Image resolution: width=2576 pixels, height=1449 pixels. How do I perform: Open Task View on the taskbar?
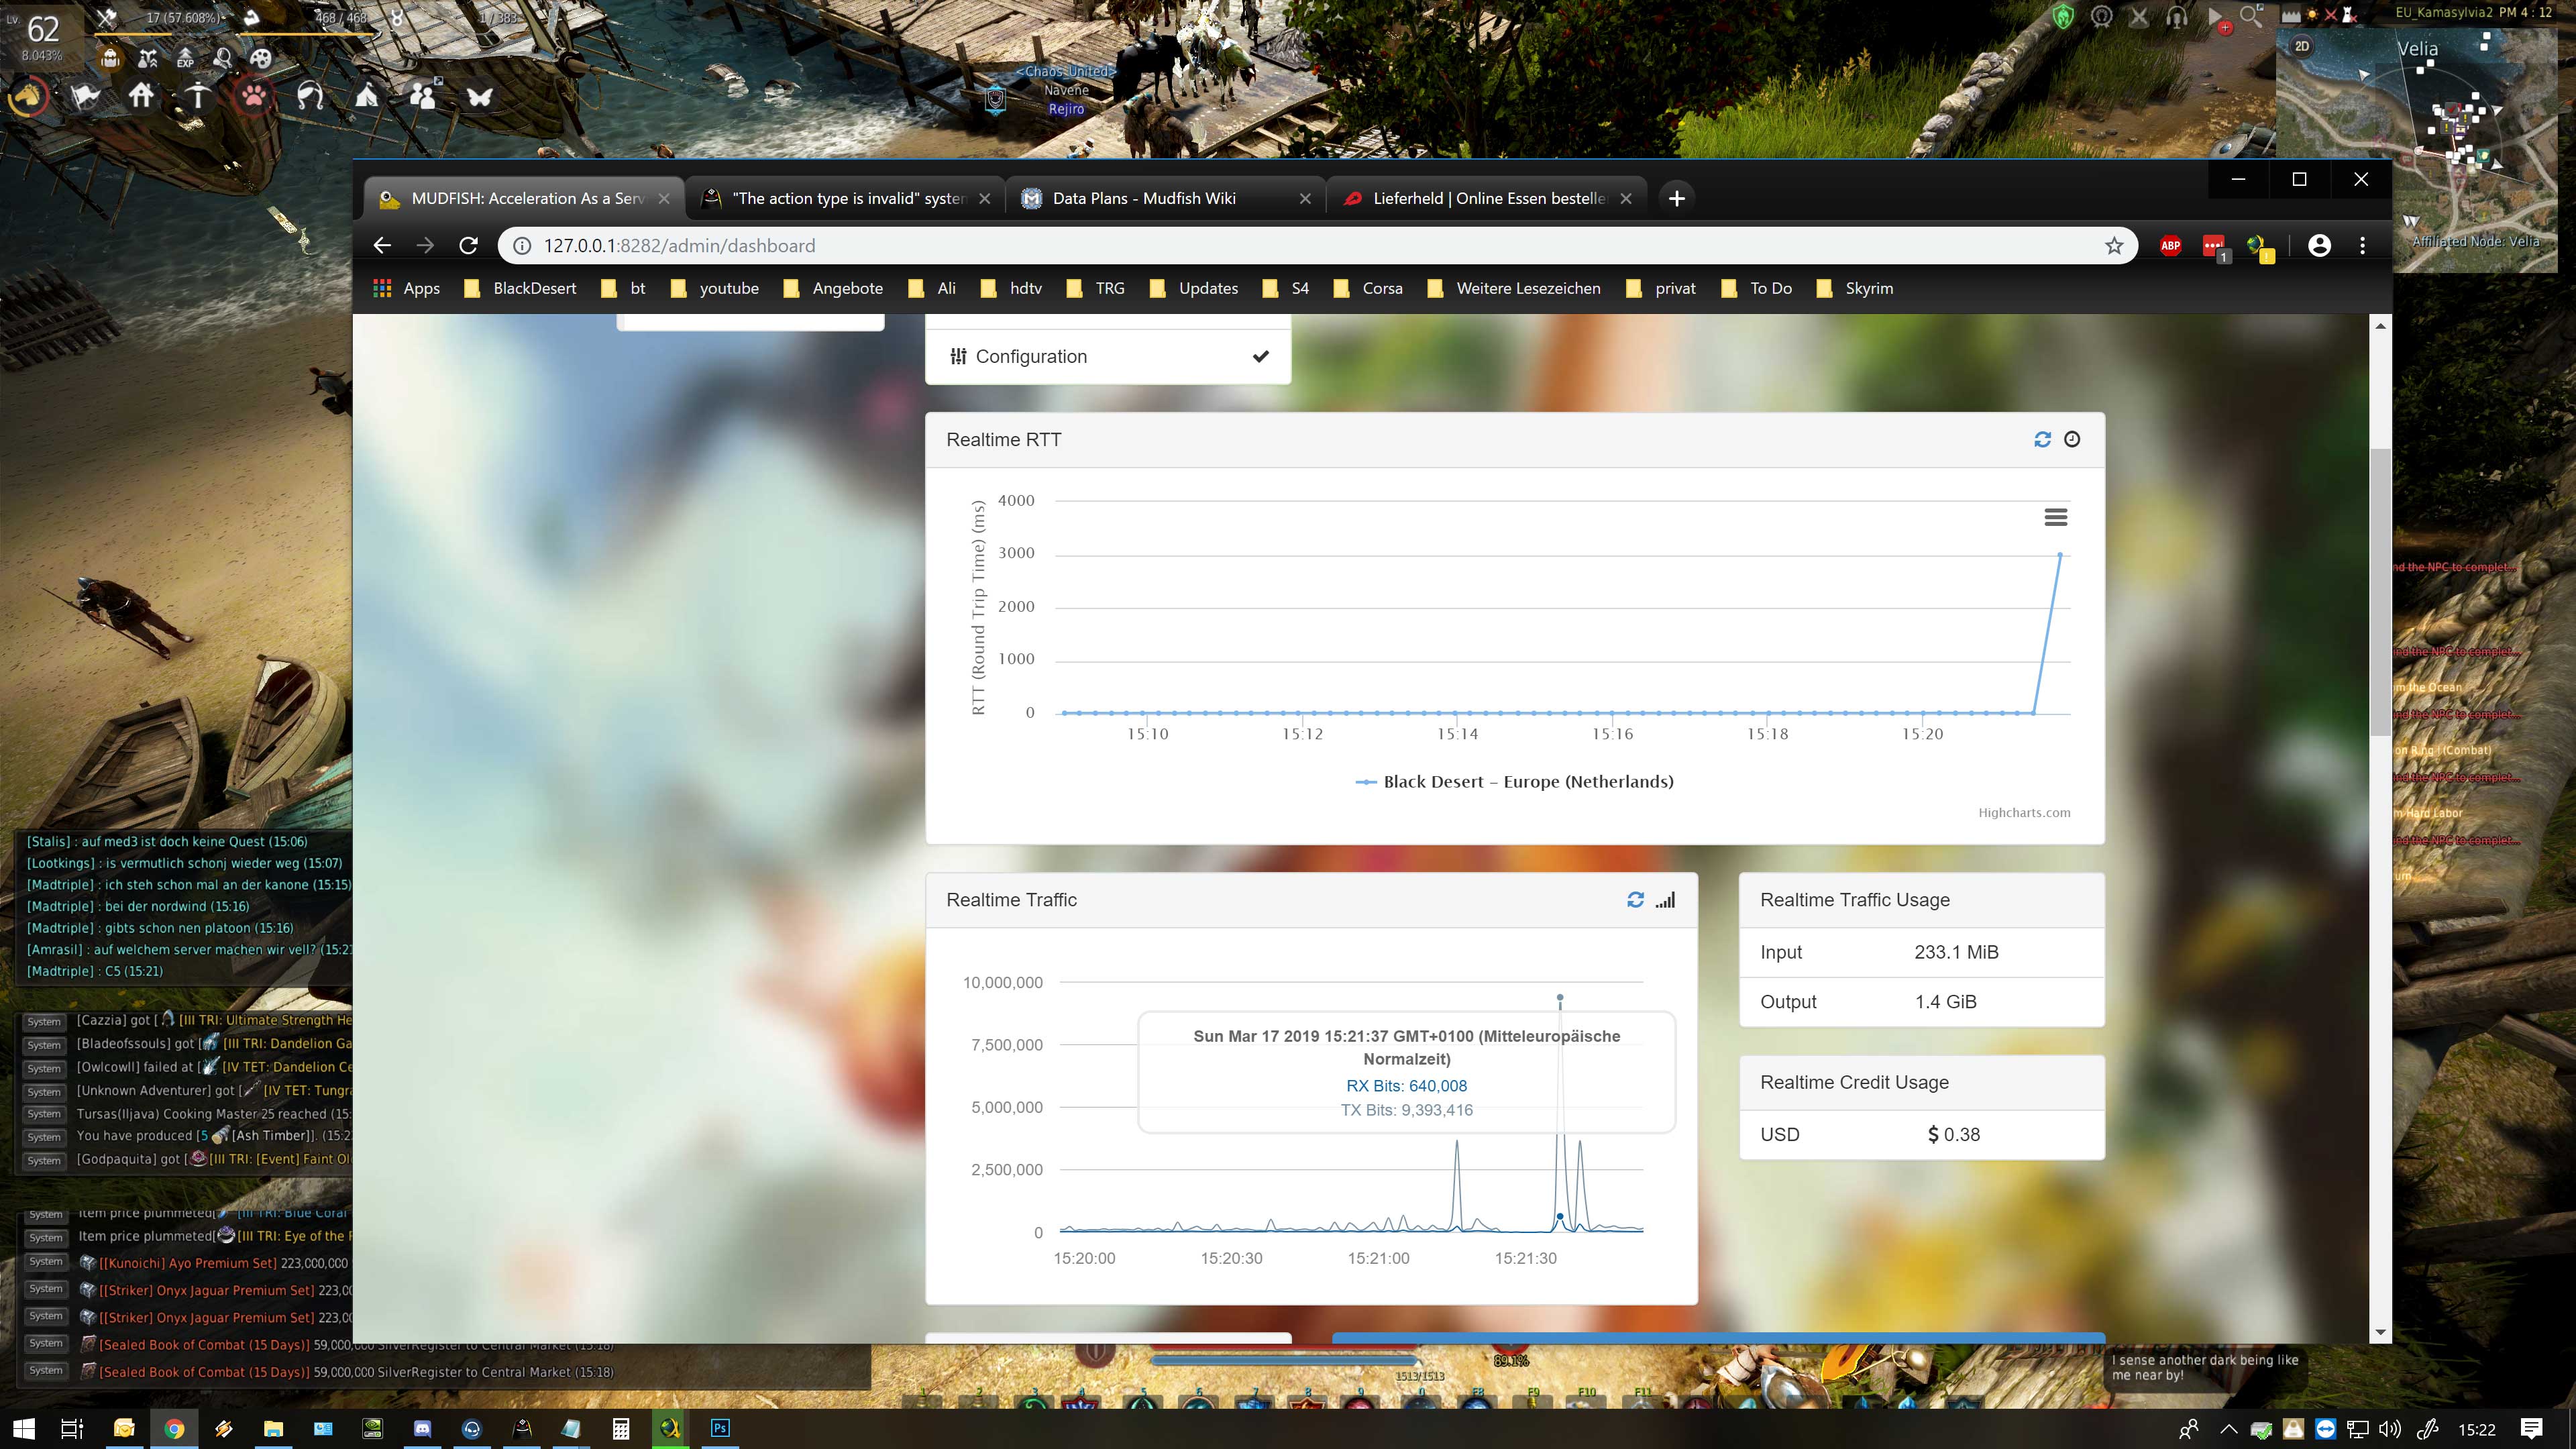pyautogui.click(x=72, y=1429)
